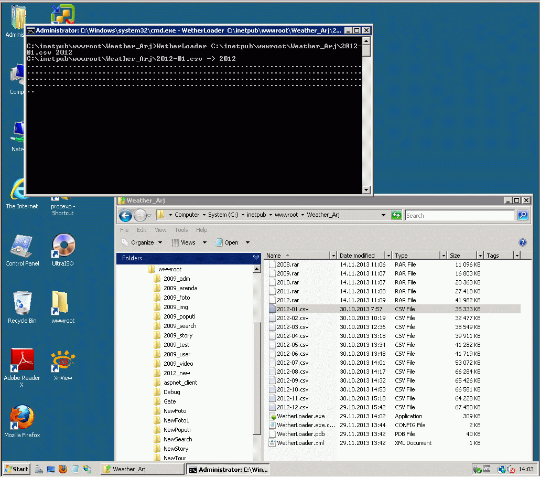The image size is (540, 477).
Task: Click the search magnifier button in Explorer
Action: pos(523,215)
